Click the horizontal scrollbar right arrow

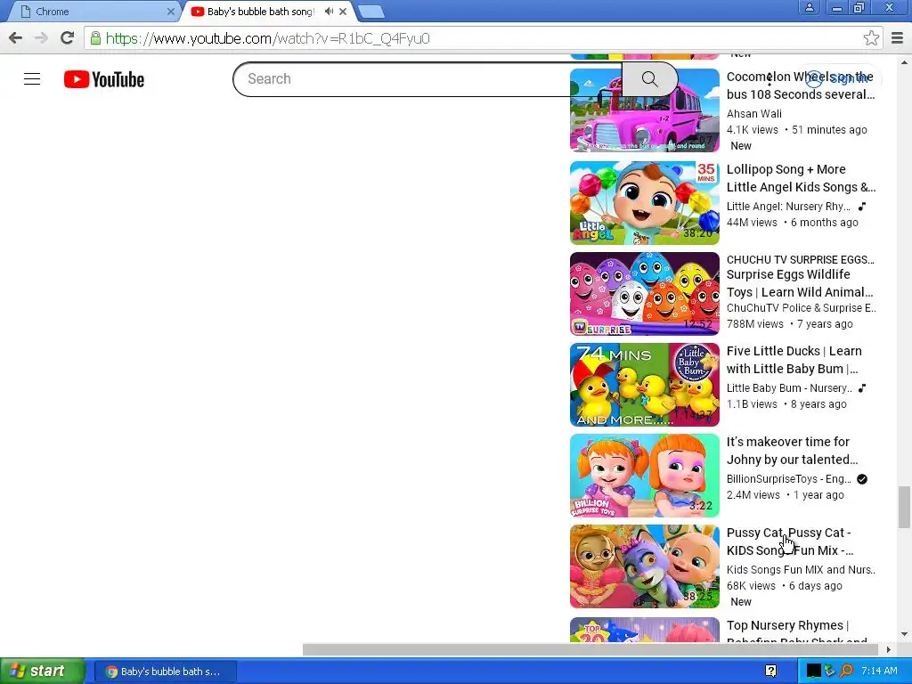point(889,649)
